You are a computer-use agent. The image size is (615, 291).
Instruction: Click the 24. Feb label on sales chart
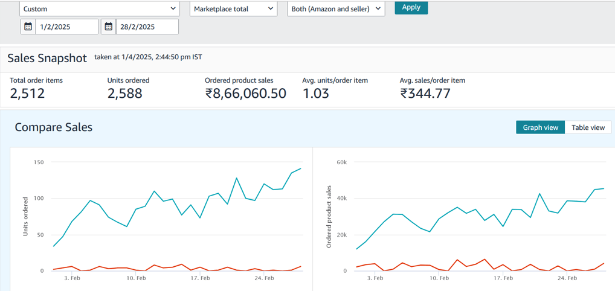click(567, 278)
